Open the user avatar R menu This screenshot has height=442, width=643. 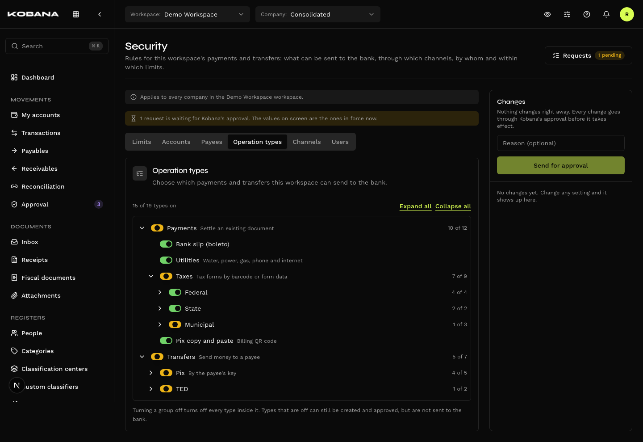627,14
